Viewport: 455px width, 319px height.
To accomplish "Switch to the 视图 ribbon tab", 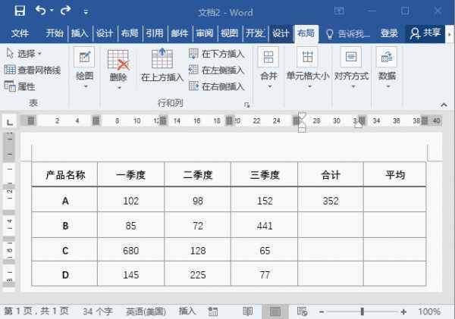I will pyautogui.click(x=229, y=33).
